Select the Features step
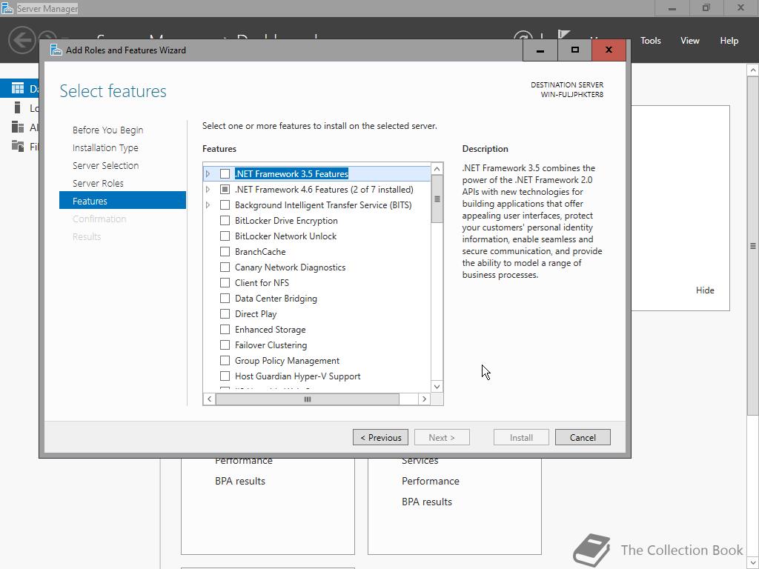Image resolution: width=759 pixels, height=569 pixels. click(122, 200)
